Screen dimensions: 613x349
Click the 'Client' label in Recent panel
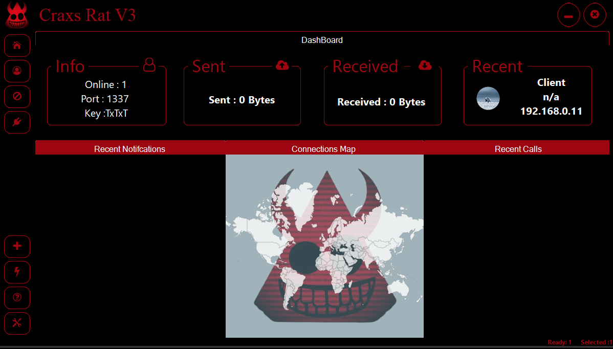click(x=551, y=82)
